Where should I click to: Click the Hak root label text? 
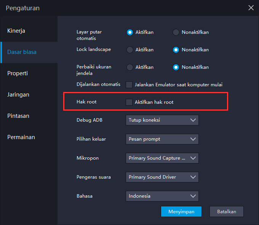click(x=86, y=102)
